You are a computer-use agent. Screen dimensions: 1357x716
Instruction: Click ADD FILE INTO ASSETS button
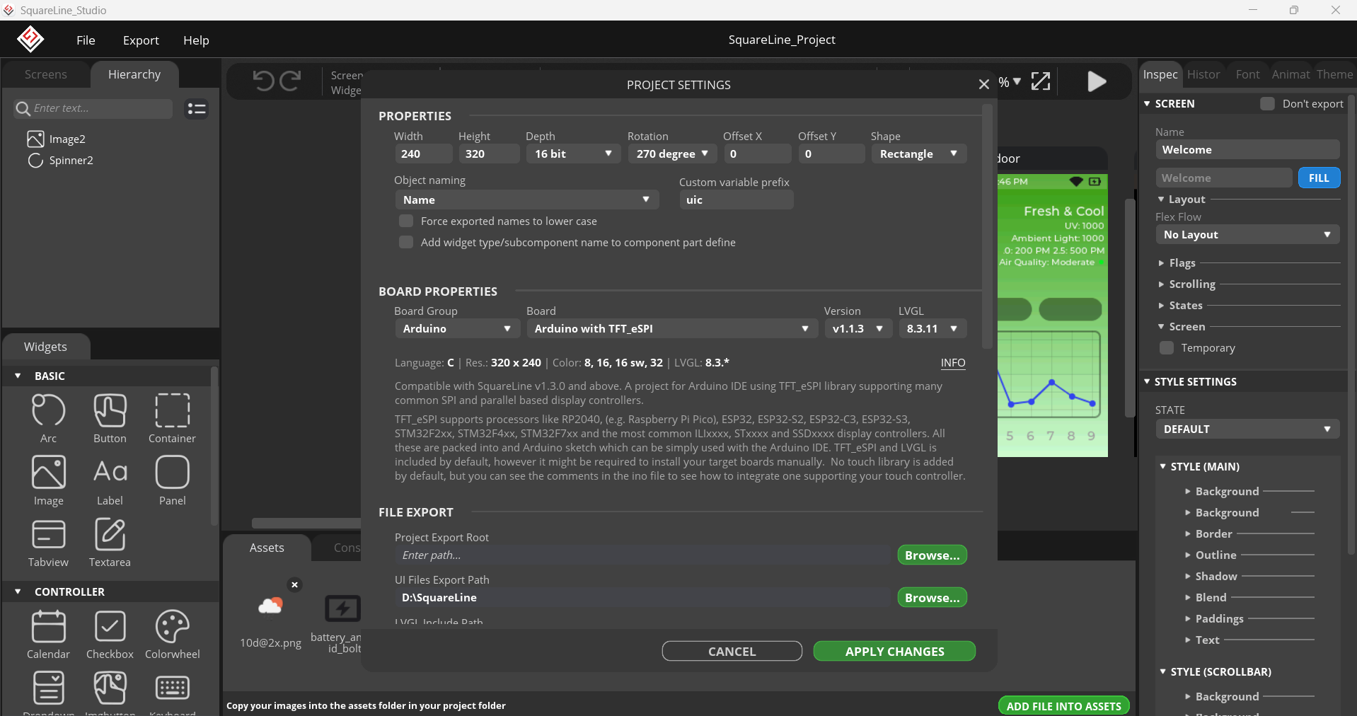[x=1063, y=705]
